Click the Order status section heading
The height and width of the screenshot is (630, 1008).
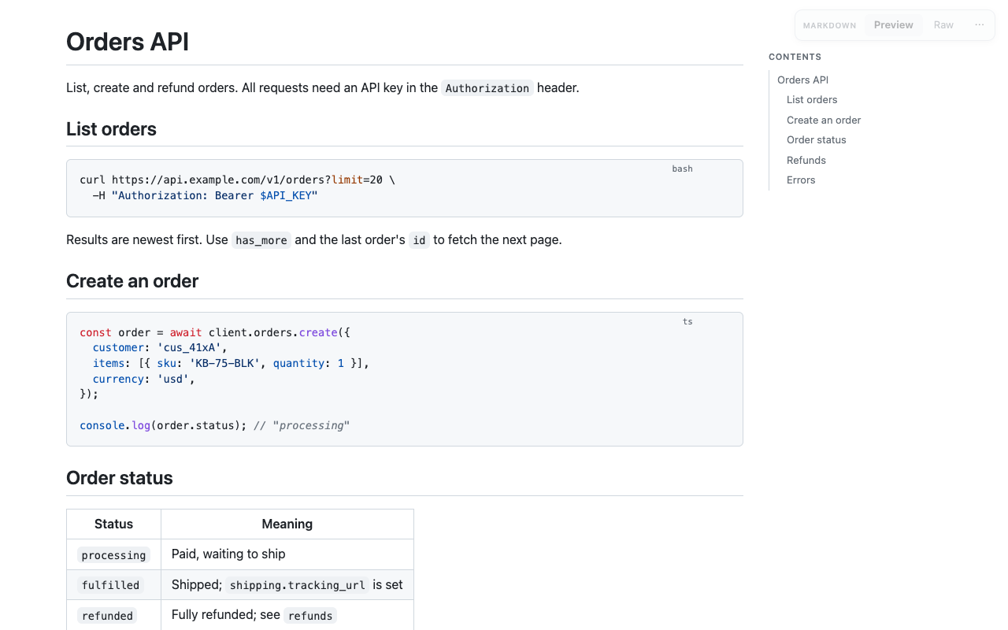(x=120, y=478)
